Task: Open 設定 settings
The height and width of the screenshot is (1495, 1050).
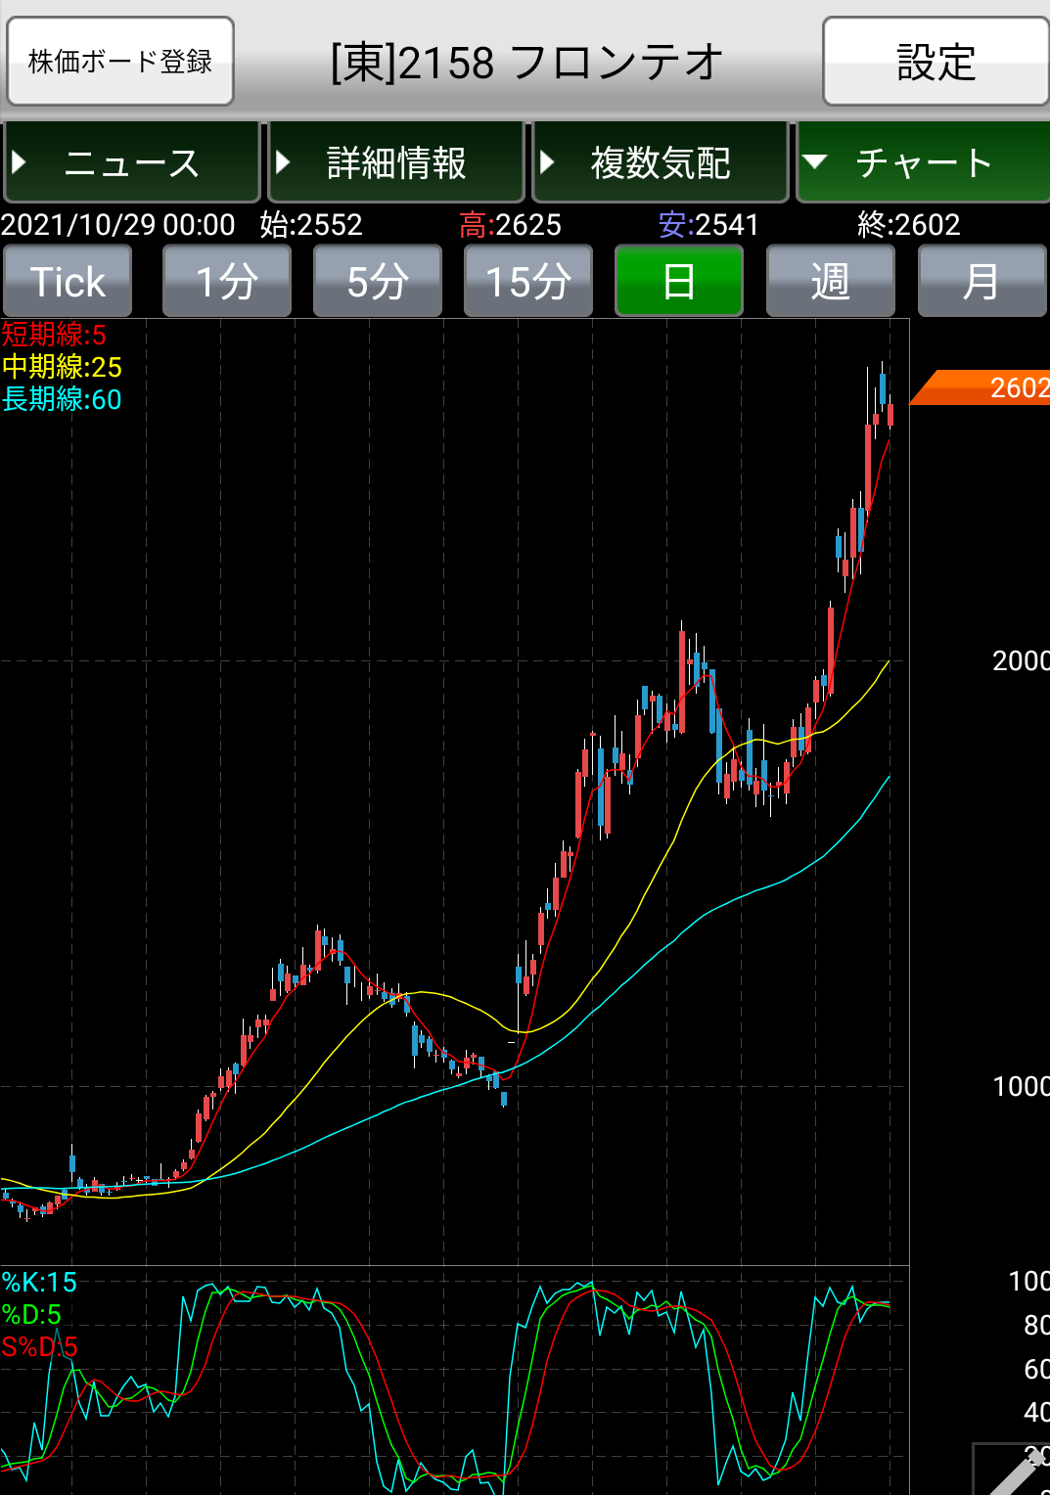Action: (936, 62)
